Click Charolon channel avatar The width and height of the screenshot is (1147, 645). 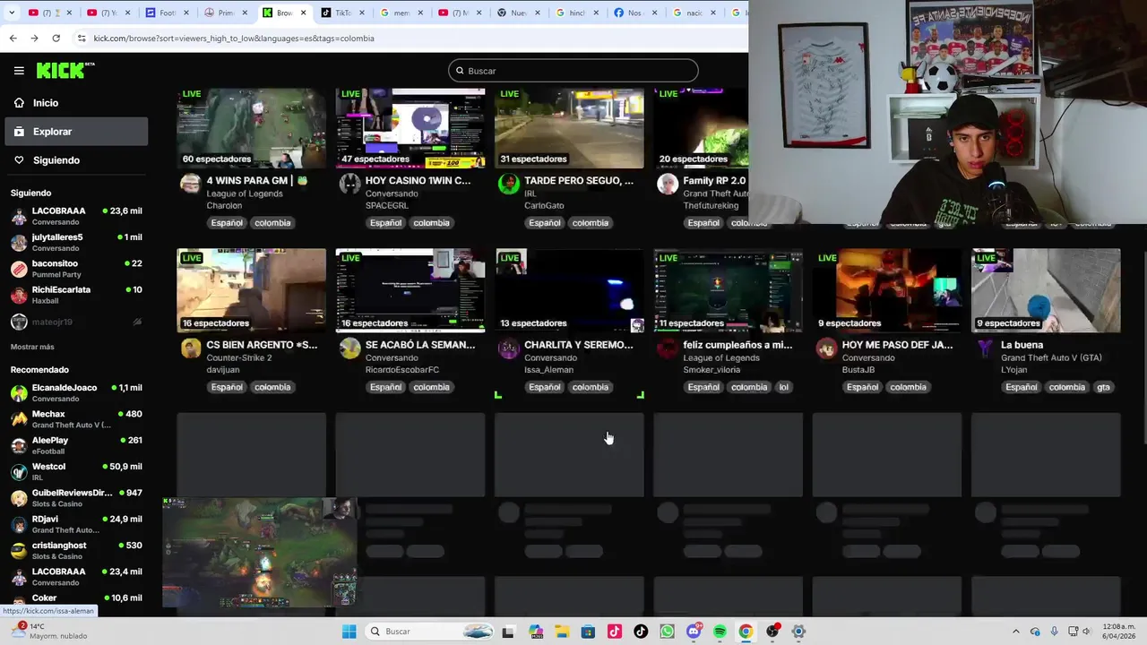point(190,185)
